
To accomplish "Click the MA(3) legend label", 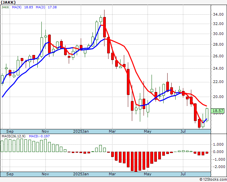I will tap(40, 7).
